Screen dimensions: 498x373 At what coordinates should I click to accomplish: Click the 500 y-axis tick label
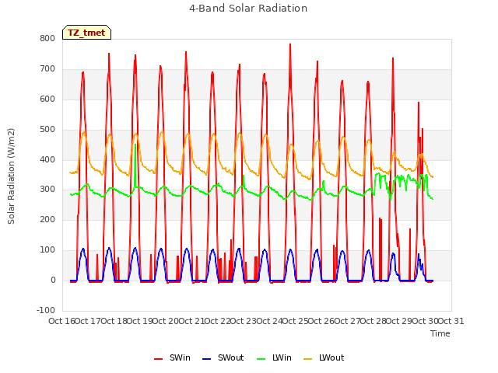pyautogui.click(x=47, y=129)
